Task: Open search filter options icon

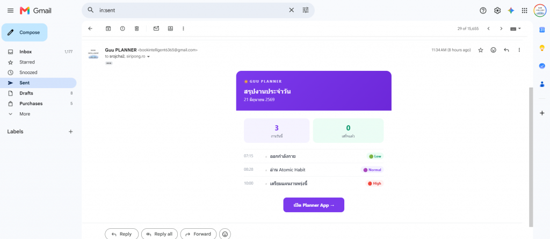Action: [x=306, y=10]
